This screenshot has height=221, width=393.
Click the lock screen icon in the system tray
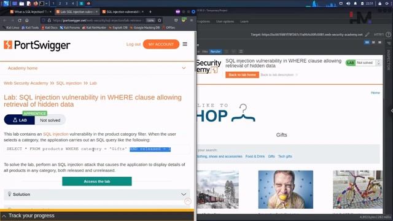pos(379,4)
